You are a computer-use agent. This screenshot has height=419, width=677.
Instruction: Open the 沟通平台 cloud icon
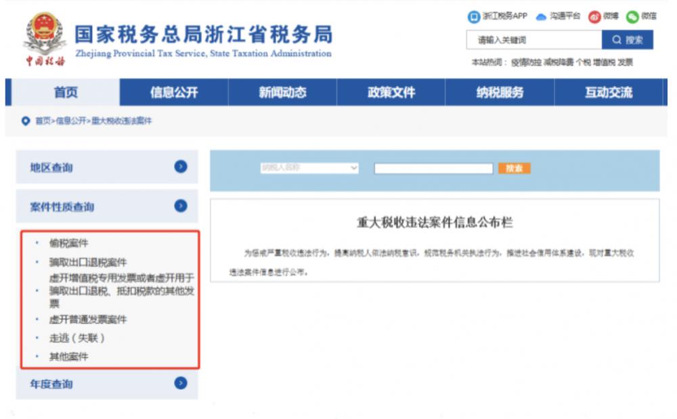coord(541,17)
